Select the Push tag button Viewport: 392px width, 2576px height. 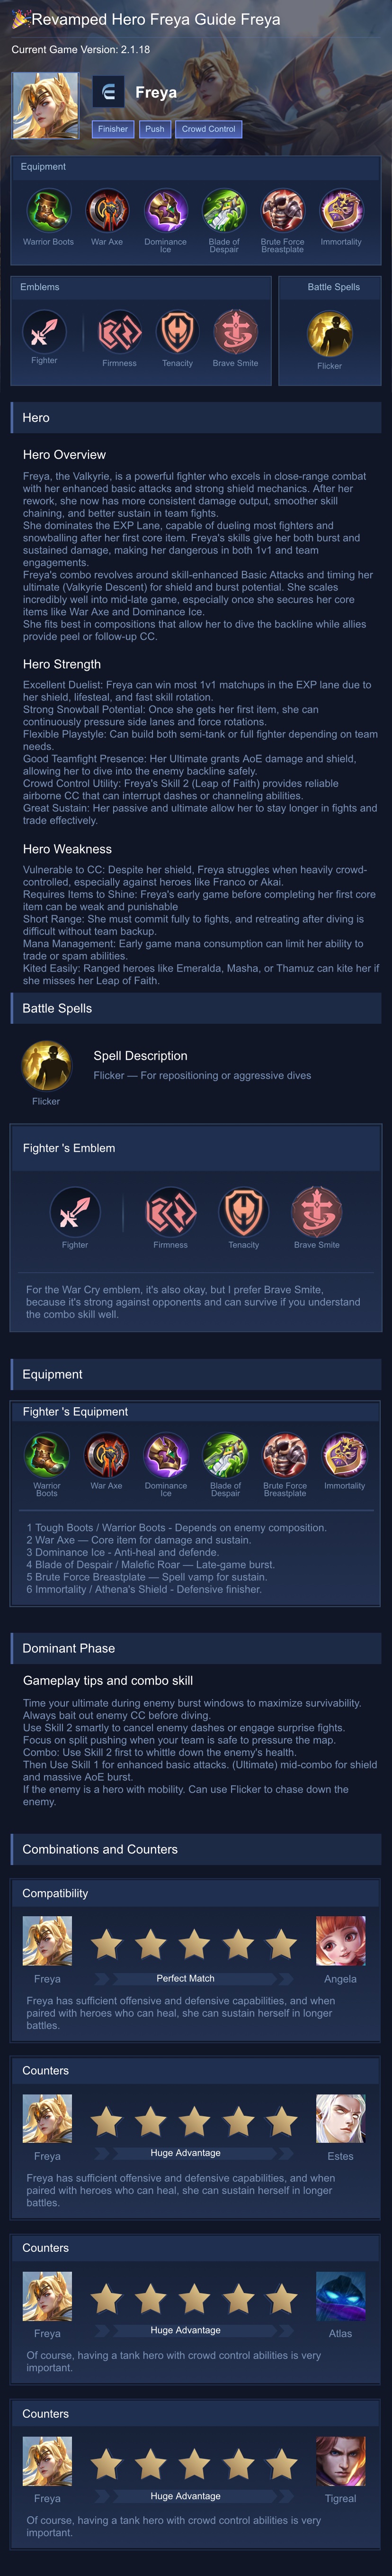[x=155, y=129]
